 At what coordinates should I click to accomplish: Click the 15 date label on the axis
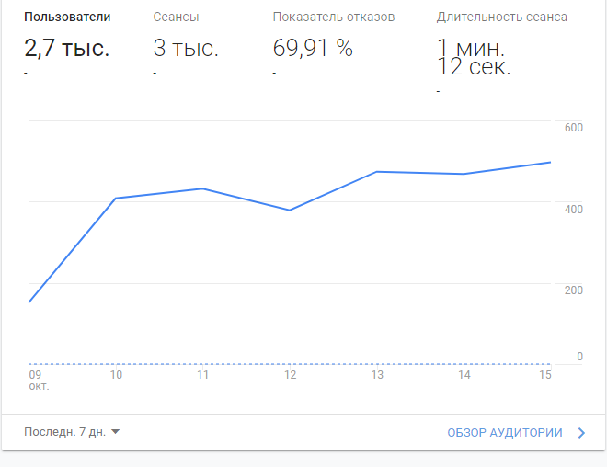(x=545, y=375)
